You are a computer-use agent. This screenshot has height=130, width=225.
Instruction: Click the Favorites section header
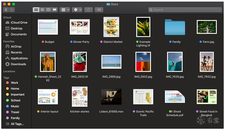9,41
